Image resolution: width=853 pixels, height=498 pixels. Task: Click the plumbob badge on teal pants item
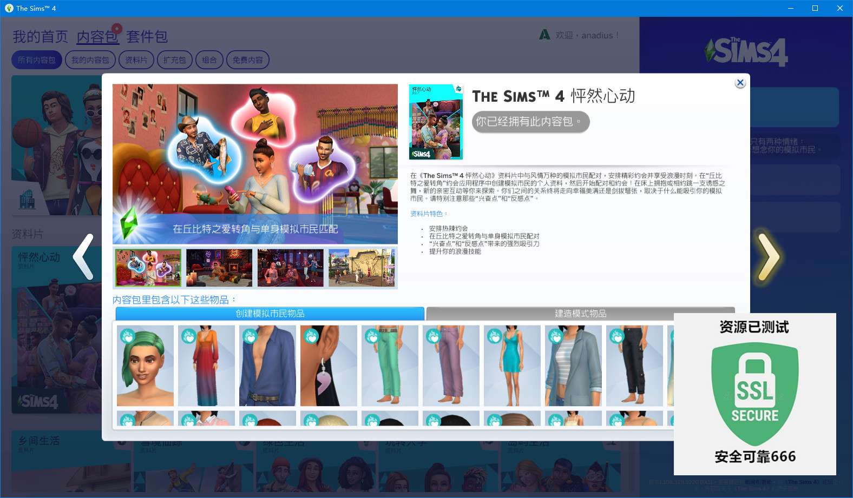(372, 336)
